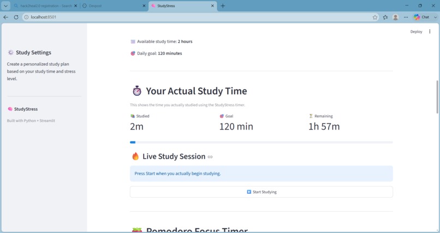The image size is (440, 233).
Task: Click the play icon on Start Studying
Action: 249,192
